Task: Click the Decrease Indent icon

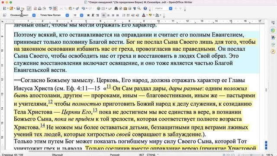Action: [x=133, y=15]
